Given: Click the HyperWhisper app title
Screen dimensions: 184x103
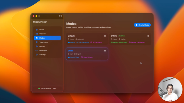Looking at the screenshot, I should tap(40, 22).
